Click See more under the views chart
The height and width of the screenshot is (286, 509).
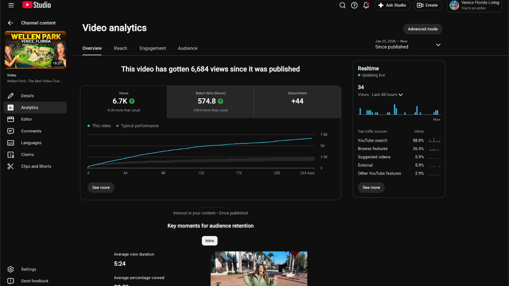[101, 187]
